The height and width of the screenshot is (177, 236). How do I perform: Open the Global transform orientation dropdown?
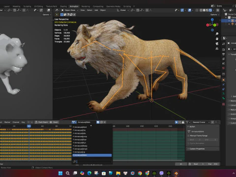[123, 10]
